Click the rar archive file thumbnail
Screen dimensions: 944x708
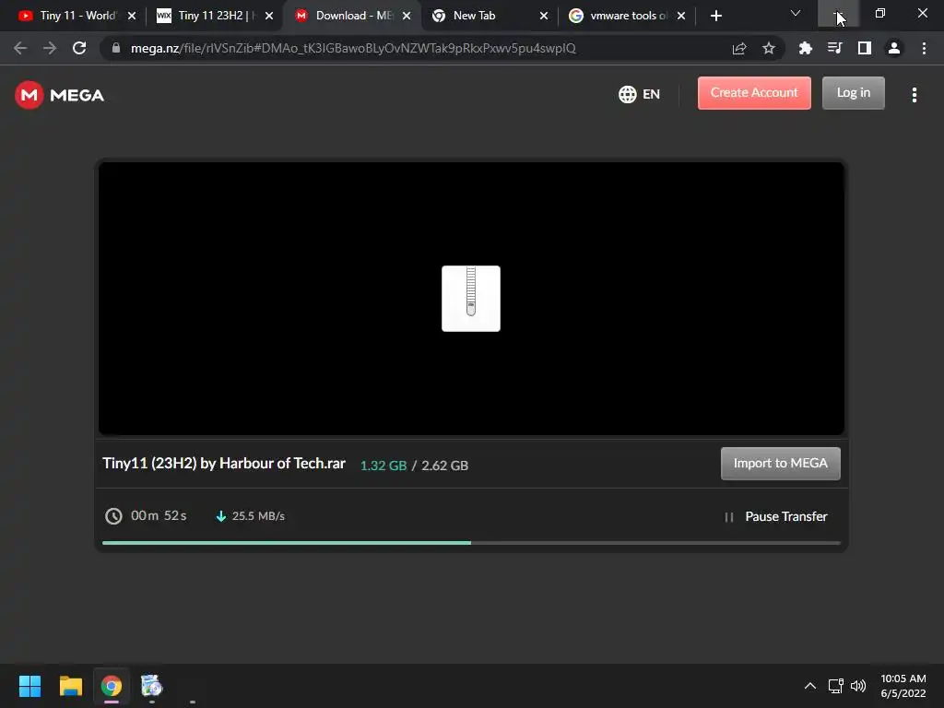pyautogui.click(x=471, y=299)
